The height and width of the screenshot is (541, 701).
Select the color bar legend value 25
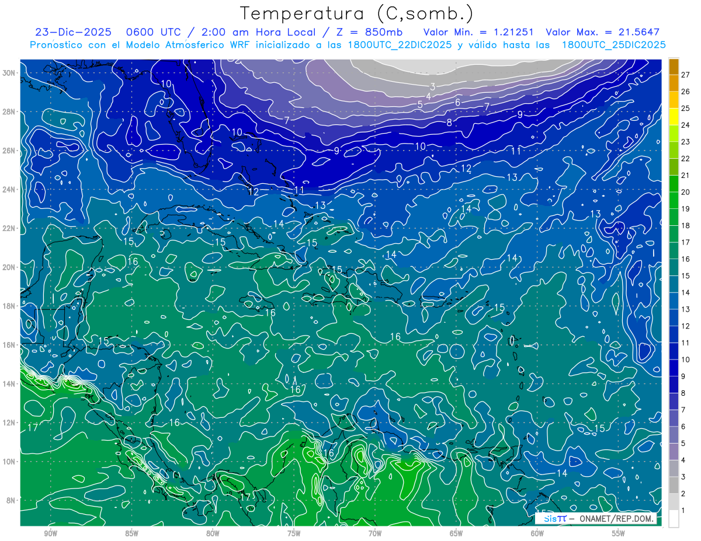tap(685, 108)
